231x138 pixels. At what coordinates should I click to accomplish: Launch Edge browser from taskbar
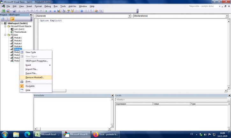(x=27, y=134)
